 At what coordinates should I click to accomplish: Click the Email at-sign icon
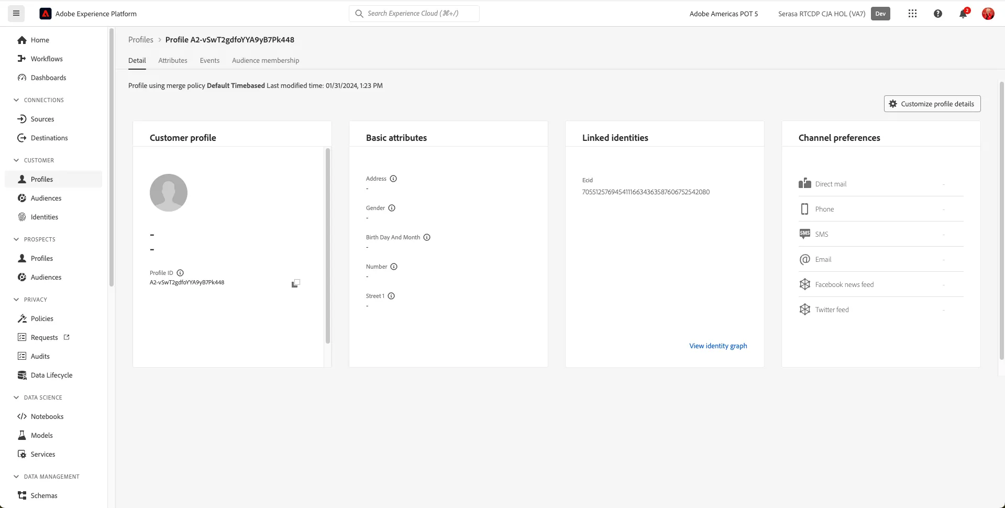[x=805, y=259]
